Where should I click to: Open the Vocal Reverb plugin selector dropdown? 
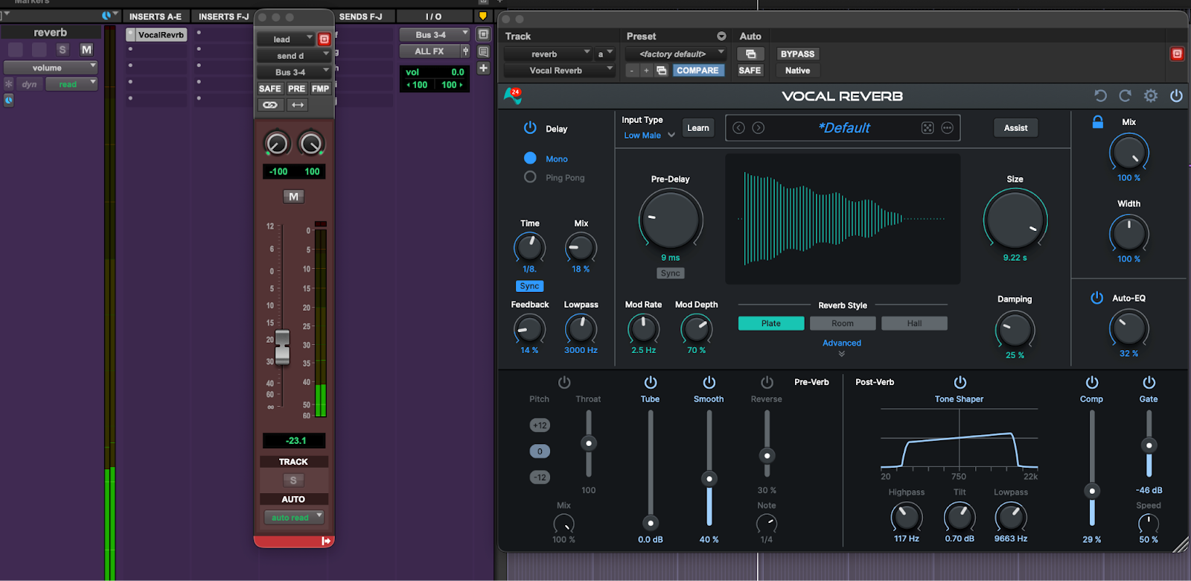click(x=560, y=71)
